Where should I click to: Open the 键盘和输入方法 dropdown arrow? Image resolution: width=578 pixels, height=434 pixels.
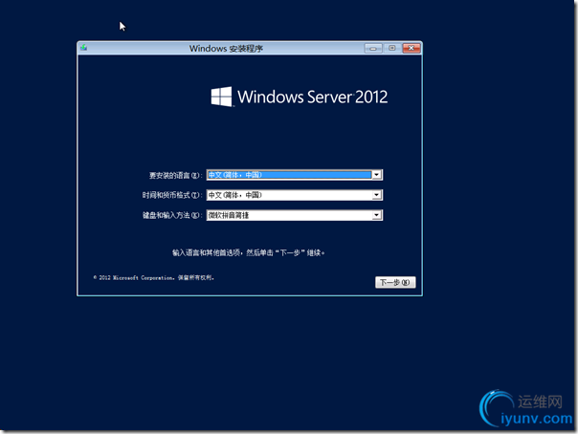coord(377,215)
